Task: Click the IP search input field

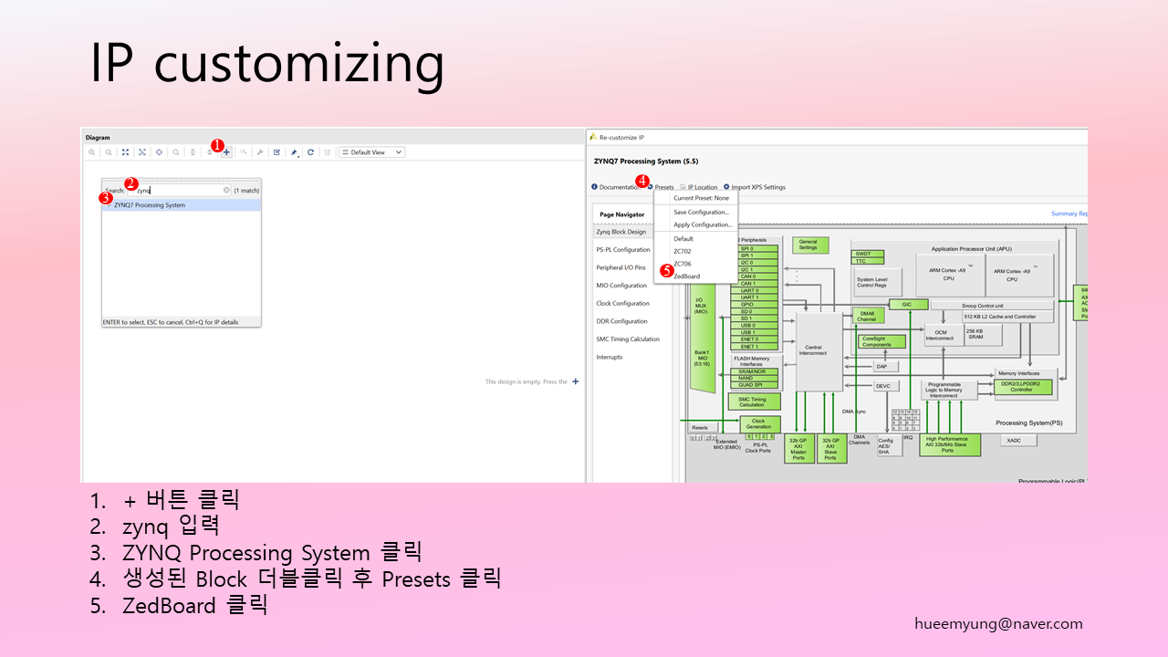Action: (x=179, y=190)
